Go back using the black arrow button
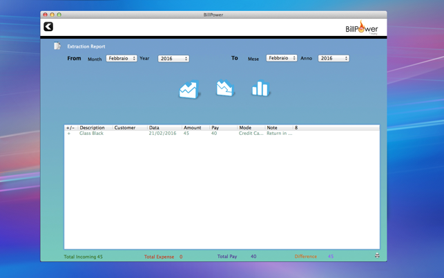Image resolution: width=444 pixels, height=278 pixels. click(48, 27)
